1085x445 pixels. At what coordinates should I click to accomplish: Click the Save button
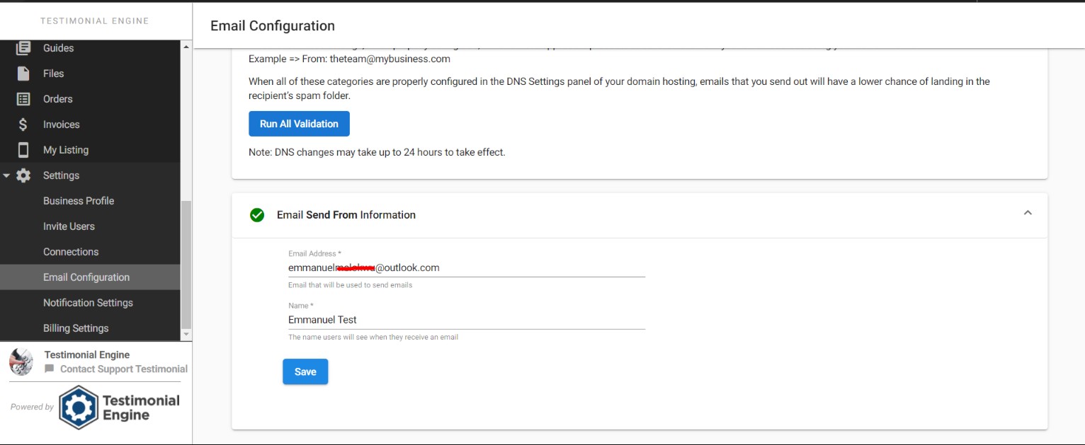click(305, 371)
